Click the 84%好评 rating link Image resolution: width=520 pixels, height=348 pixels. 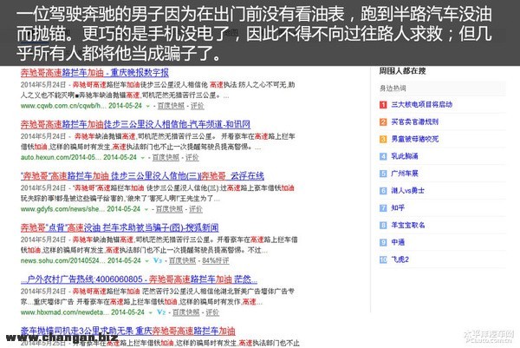pyautogui.click(x=216, y=260)
